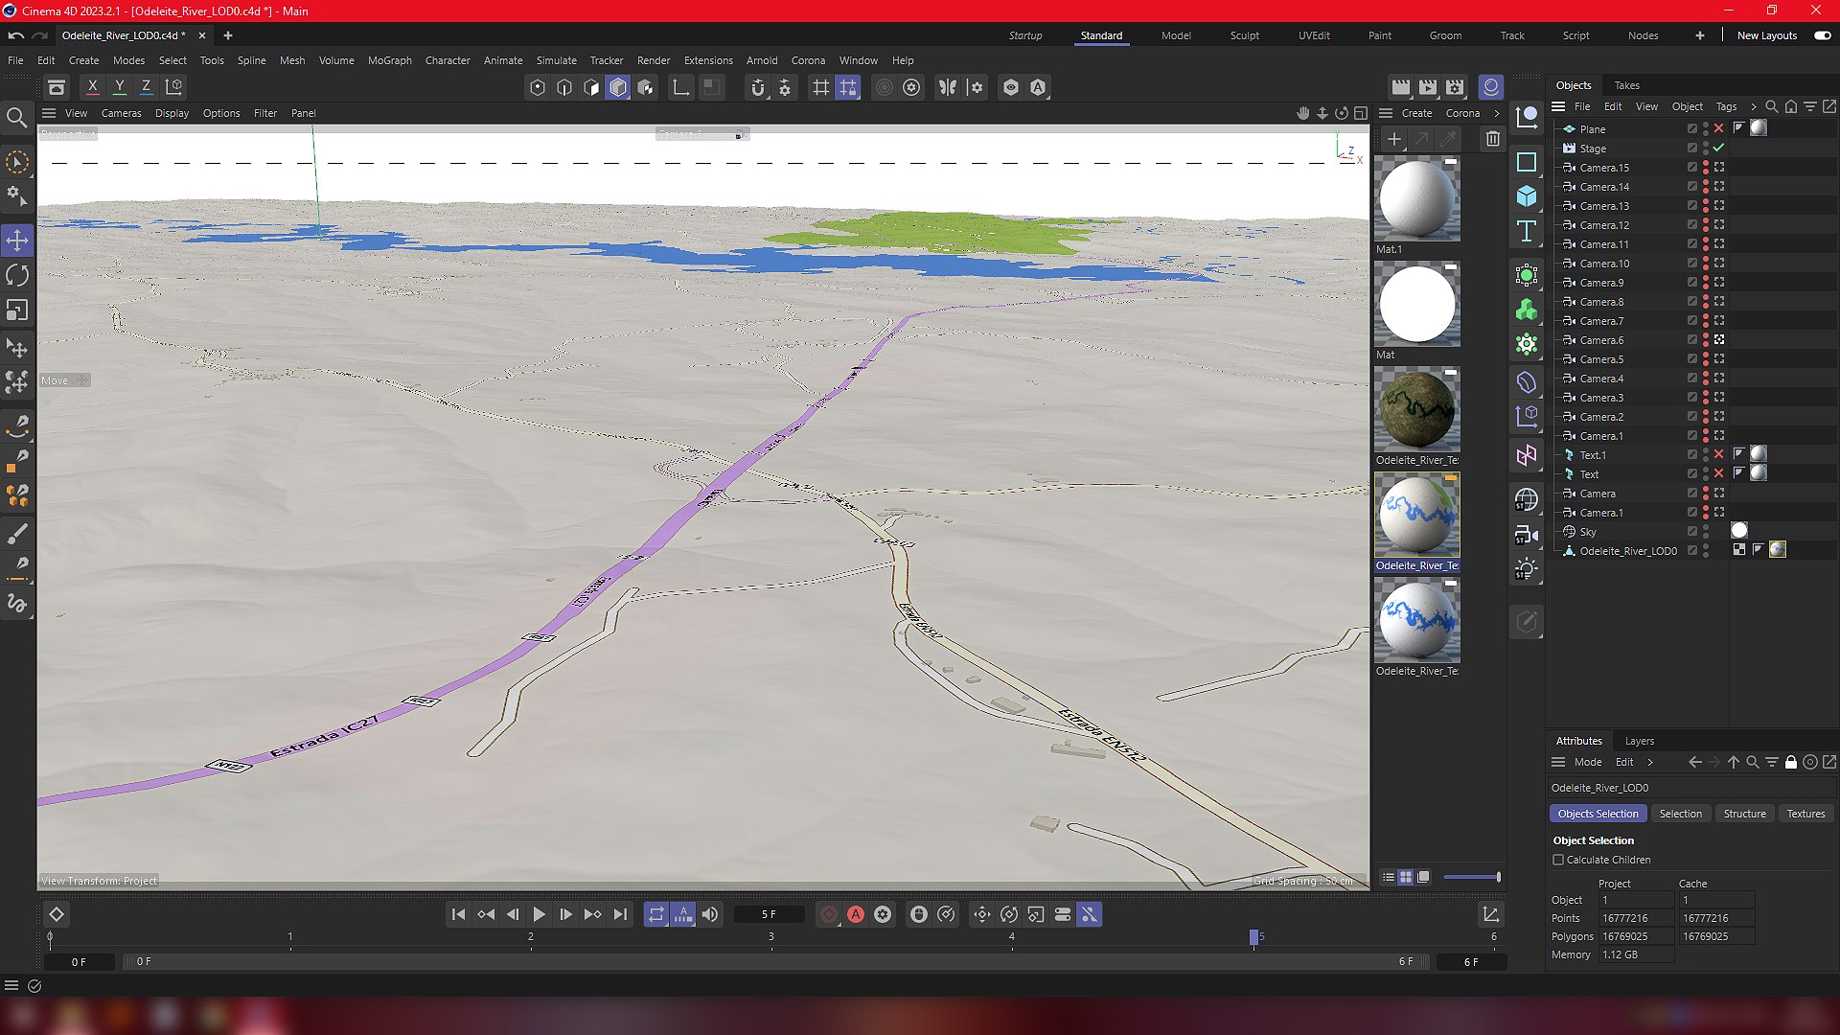
Task: Open viewport Display menu
Action: pos(172,113)
